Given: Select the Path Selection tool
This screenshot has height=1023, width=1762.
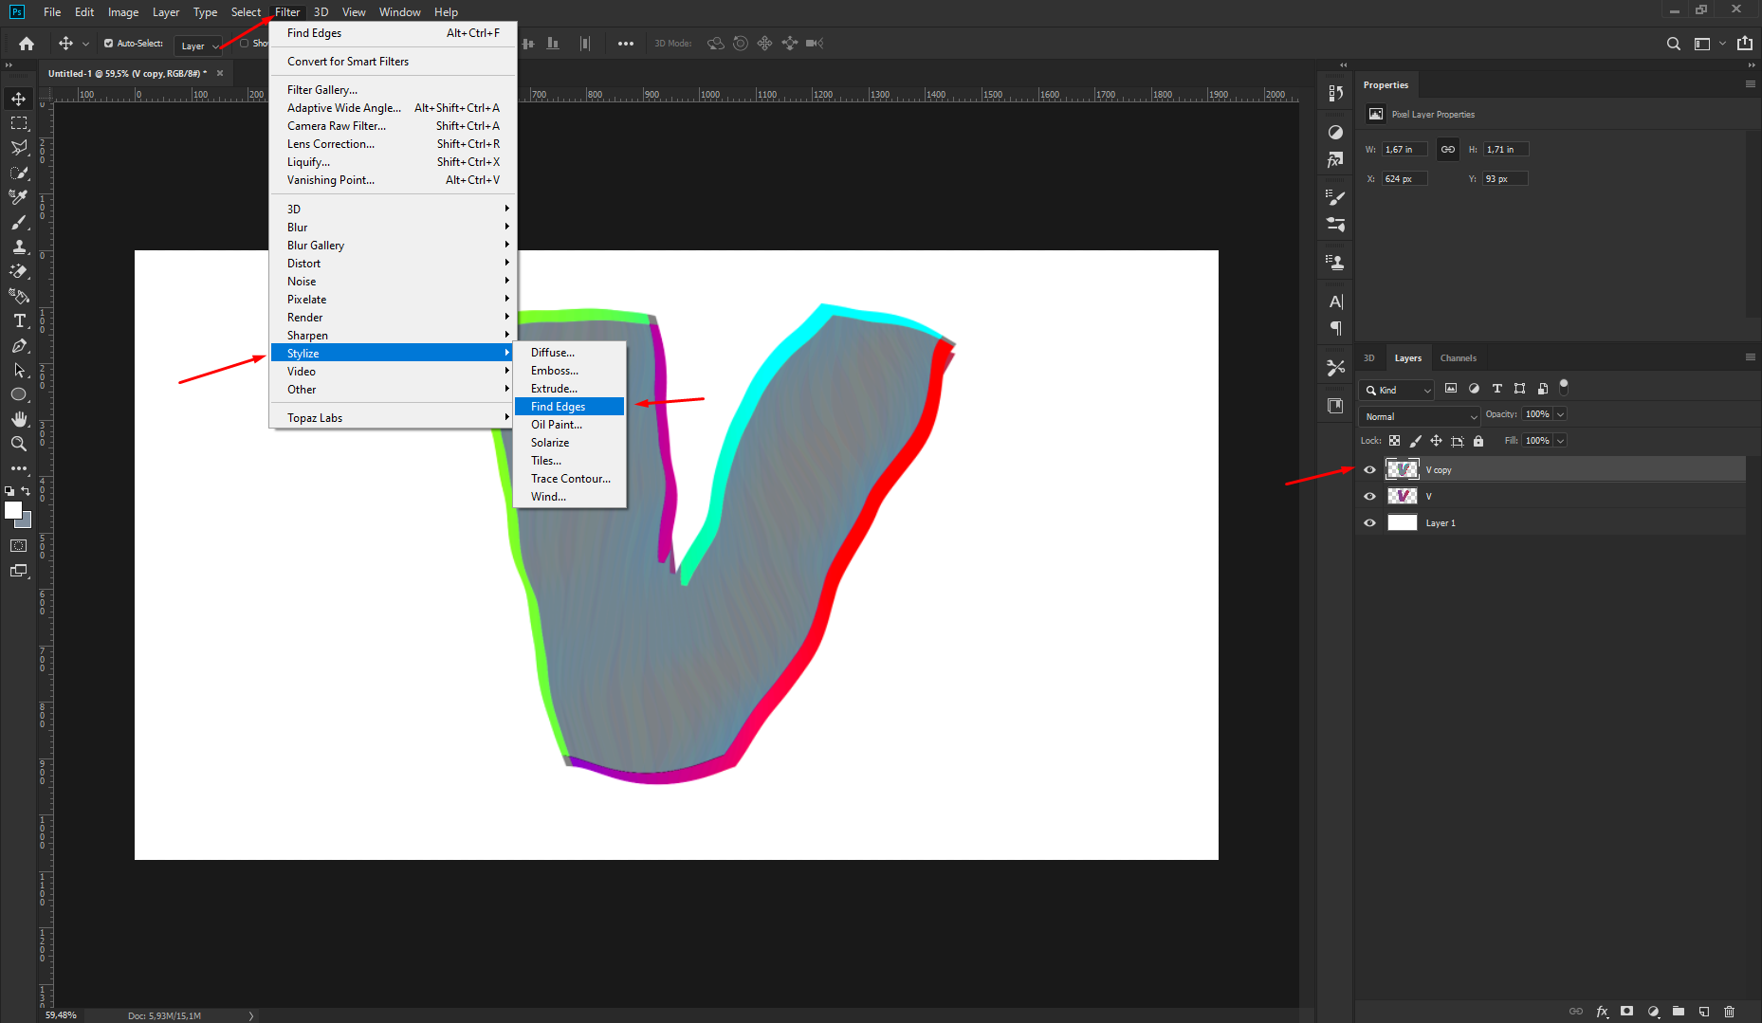Looking at the screenshot, I should tap(18, 370).
